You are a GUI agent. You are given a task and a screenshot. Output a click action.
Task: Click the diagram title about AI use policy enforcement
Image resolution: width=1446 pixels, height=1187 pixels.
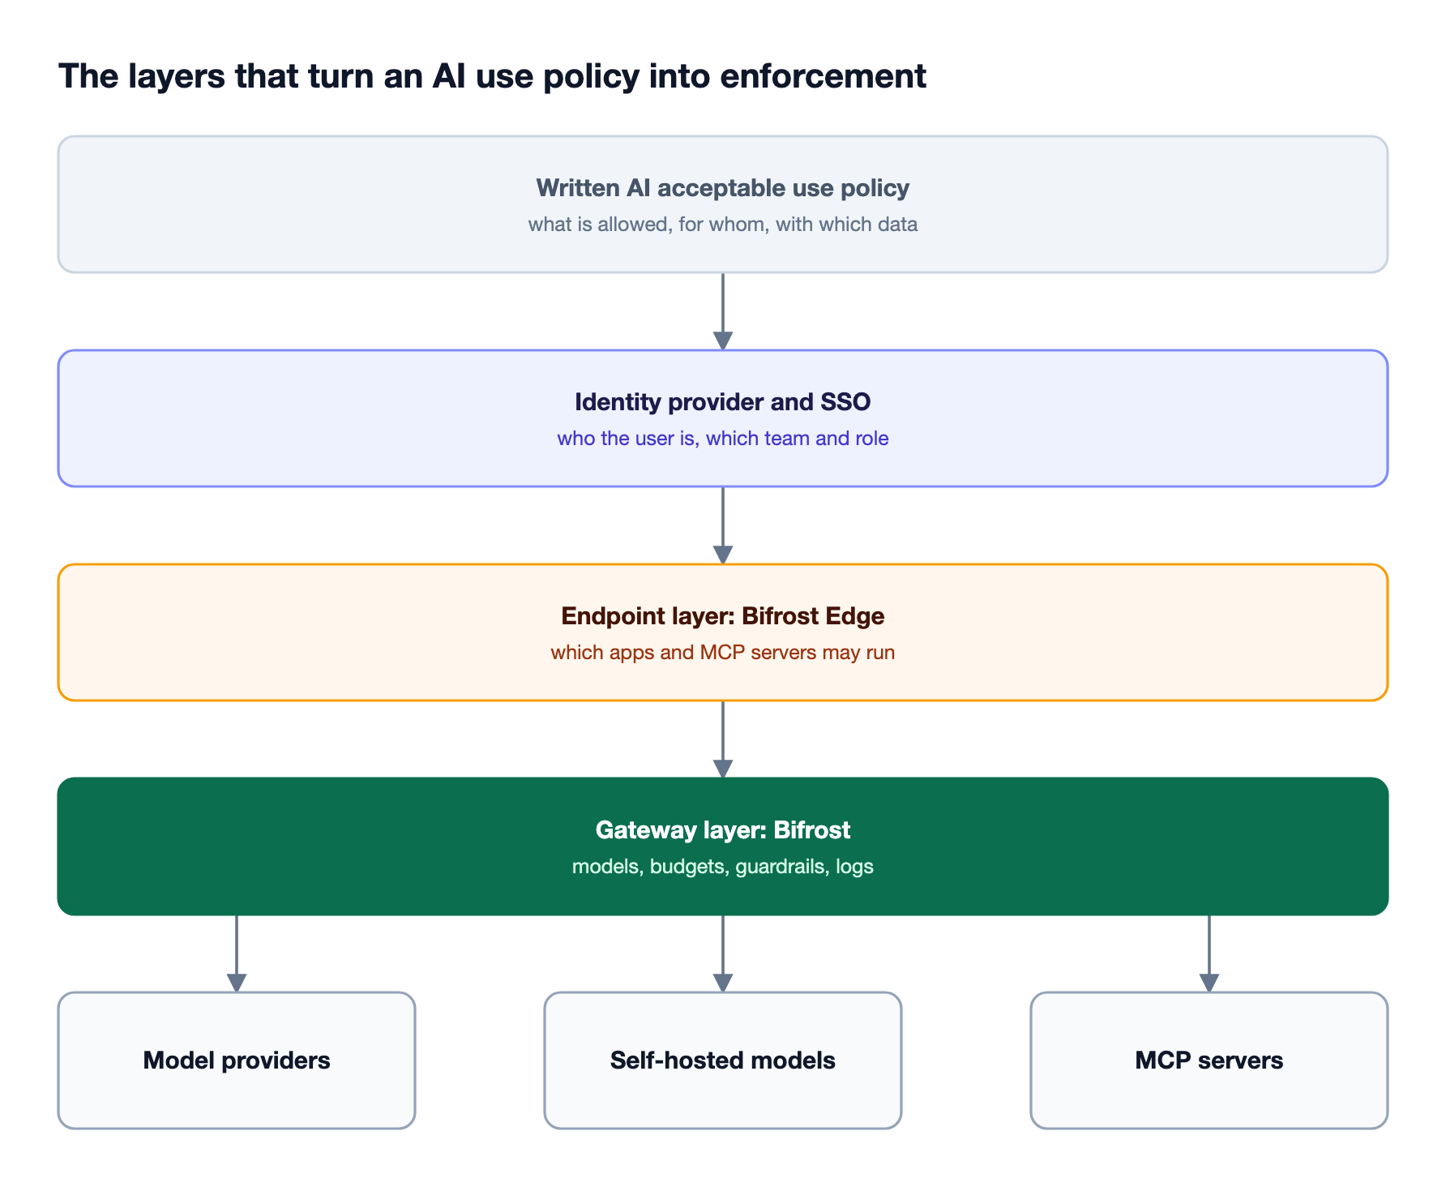click(492, 77)
